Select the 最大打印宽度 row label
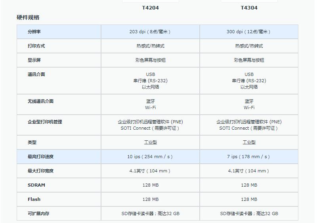The width and height of the screenshot is (317, 223). [x=40, y=171]
